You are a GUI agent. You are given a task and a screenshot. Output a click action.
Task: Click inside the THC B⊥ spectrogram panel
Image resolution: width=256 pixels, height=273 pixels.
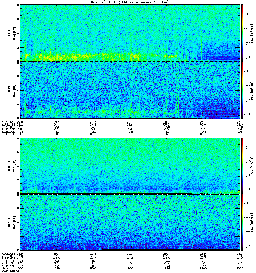130,166
